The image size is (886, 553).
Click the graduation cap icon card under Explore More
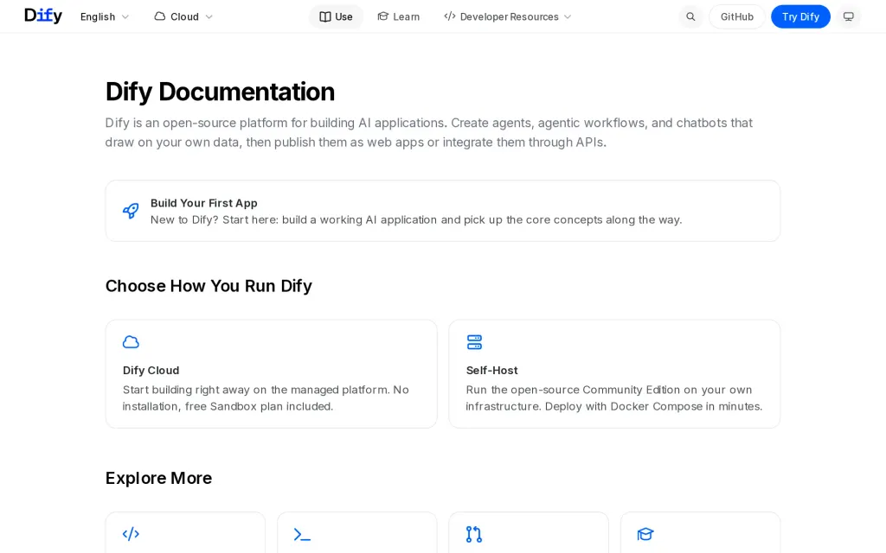pos(700,532)
